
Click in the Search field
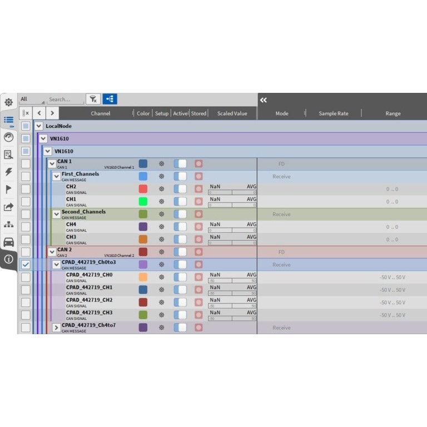(x=66, y=100)
